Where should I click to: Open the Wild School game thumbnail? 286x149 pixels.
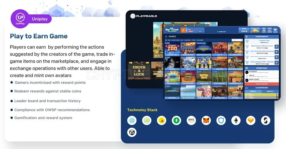tap(204, 63)
